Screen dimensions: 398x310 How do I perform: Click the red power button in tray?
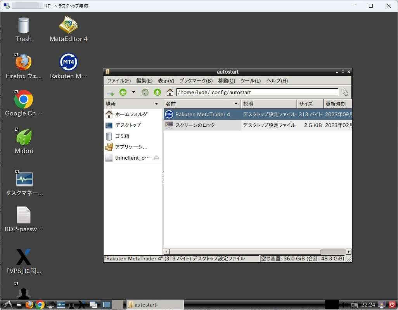click(392, 305)
